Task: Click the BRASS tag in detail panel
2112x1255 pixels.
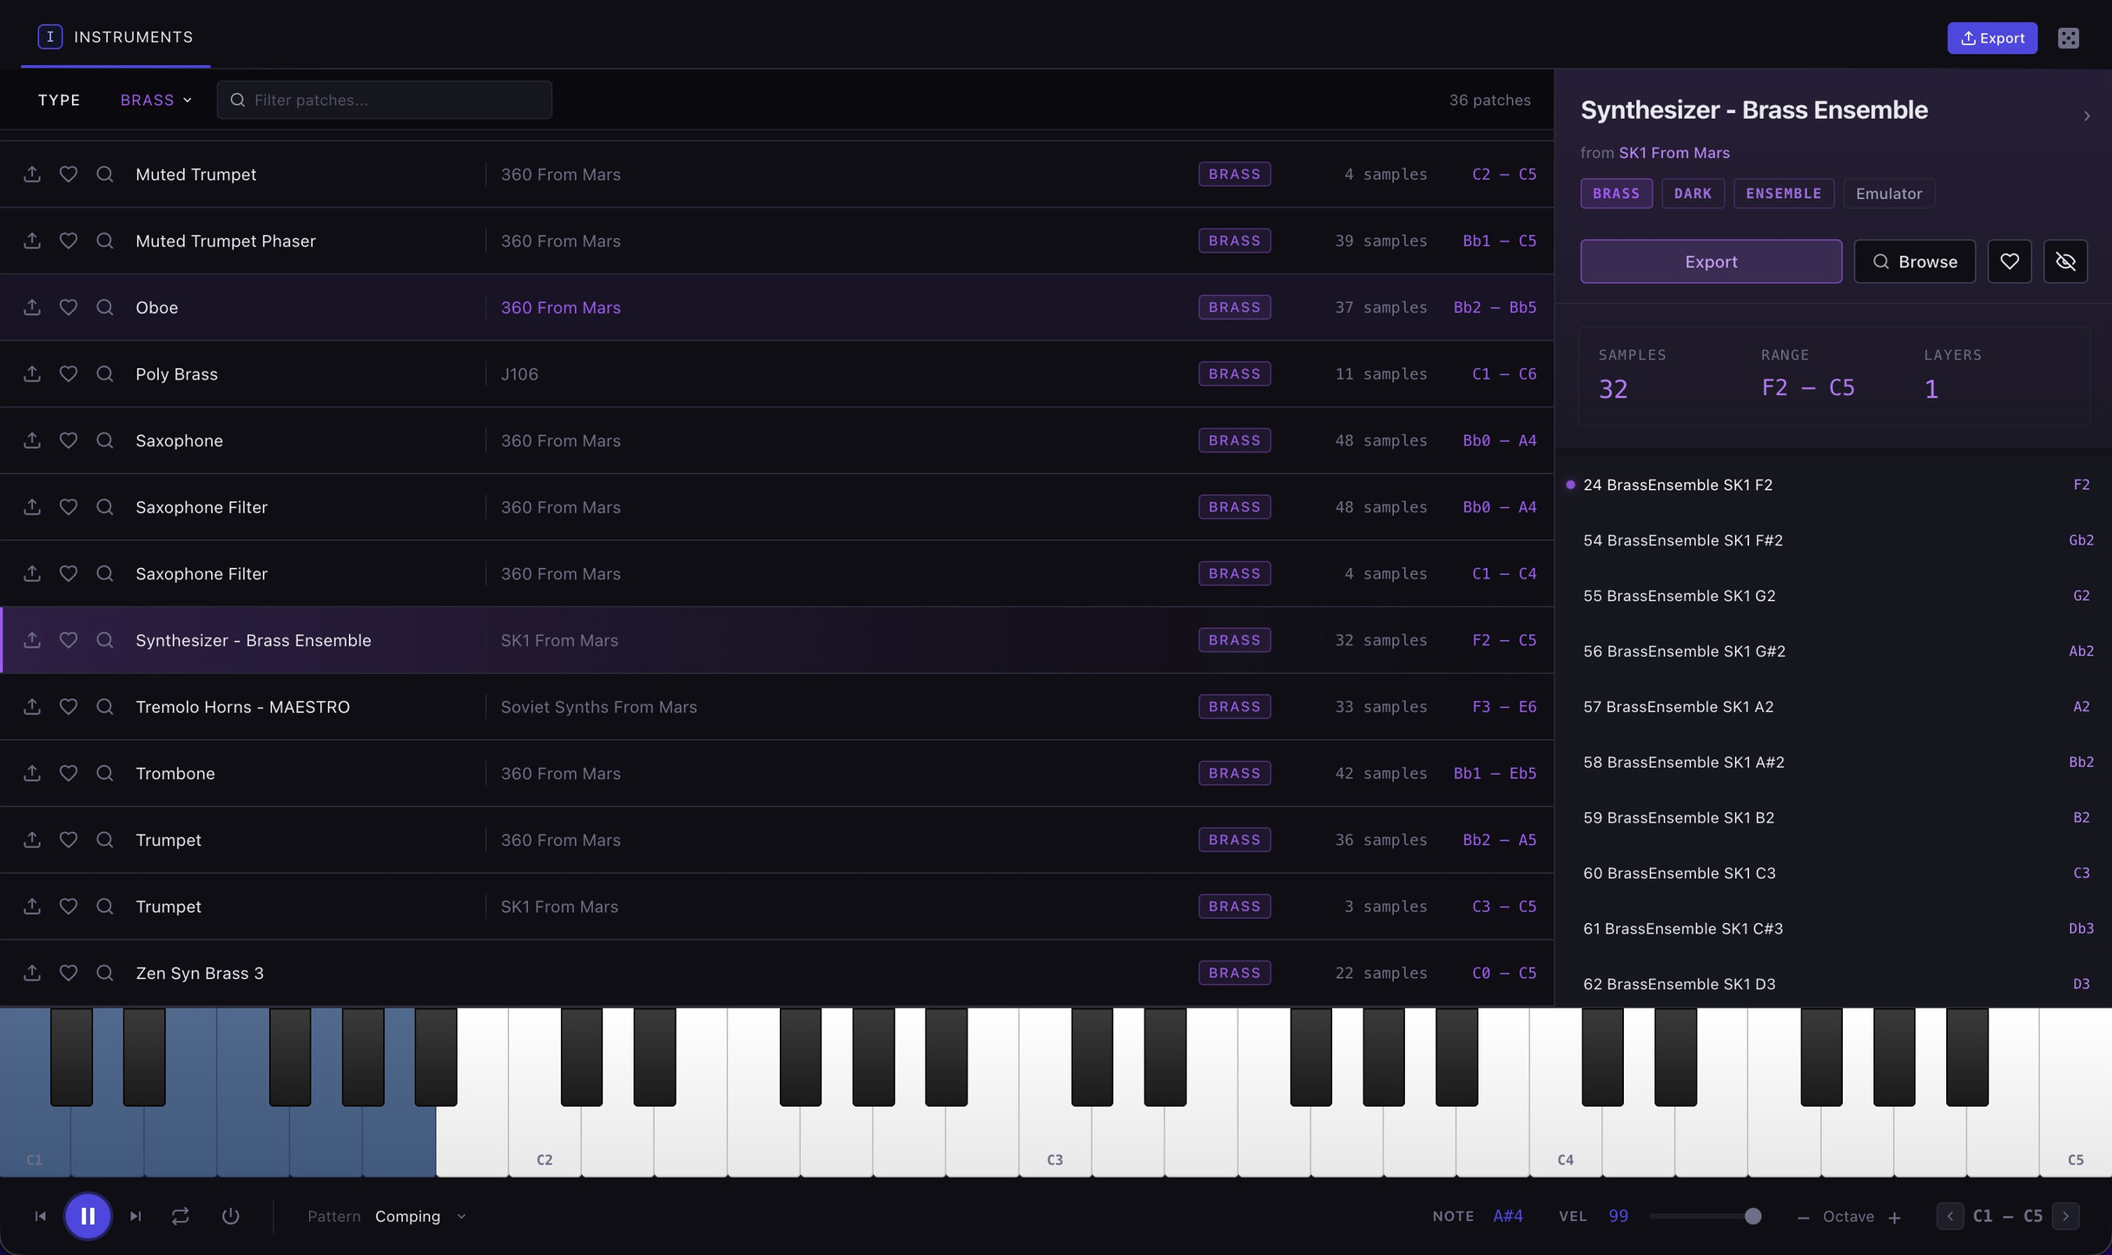Action: click(x=1616, y=194)
